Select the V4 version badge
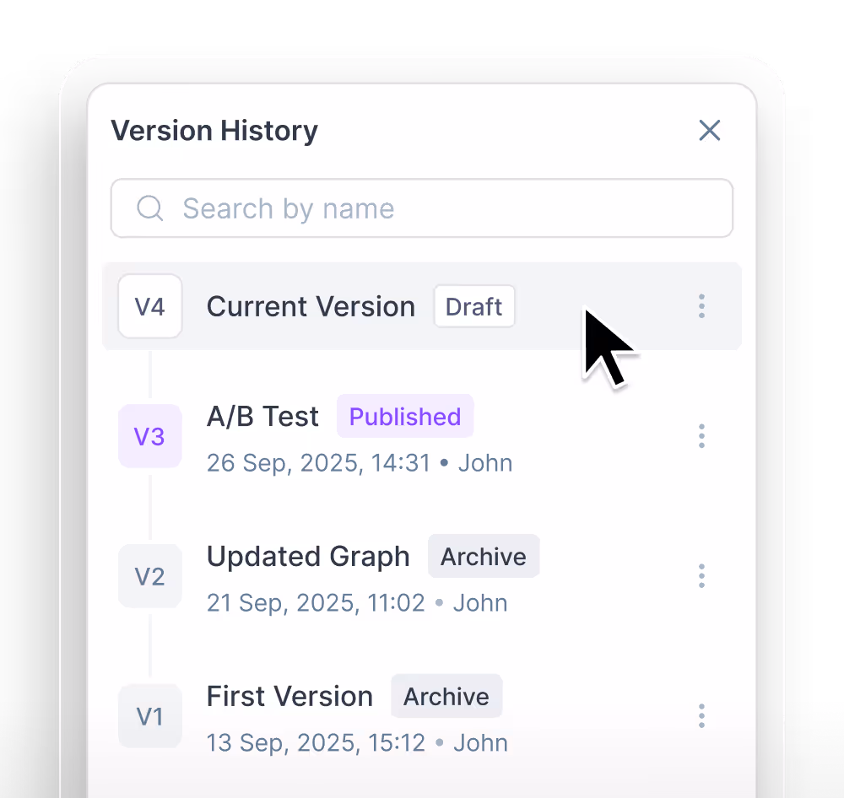Viewport: 844px width, 798px height. [x=149, y=306]
